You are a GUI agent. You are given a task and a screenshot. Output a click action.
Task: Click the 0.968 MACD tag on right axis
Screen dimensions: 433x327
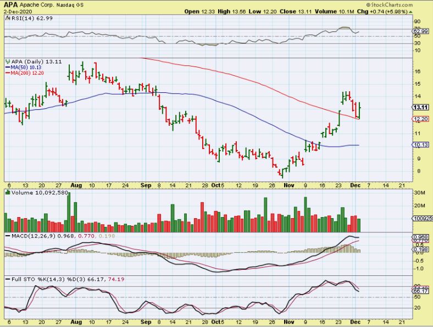tap(420, 237)
